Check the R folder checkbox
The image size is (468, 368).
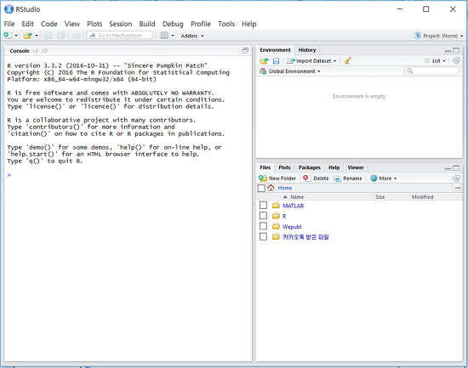click(x=263, y=216)
